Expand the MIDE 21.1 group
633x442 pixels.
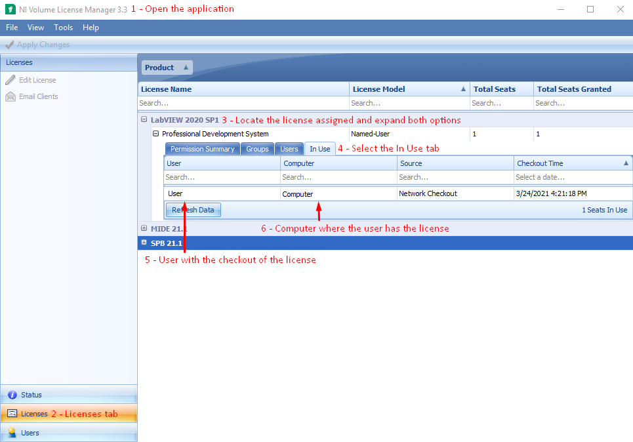click(144, 228)
